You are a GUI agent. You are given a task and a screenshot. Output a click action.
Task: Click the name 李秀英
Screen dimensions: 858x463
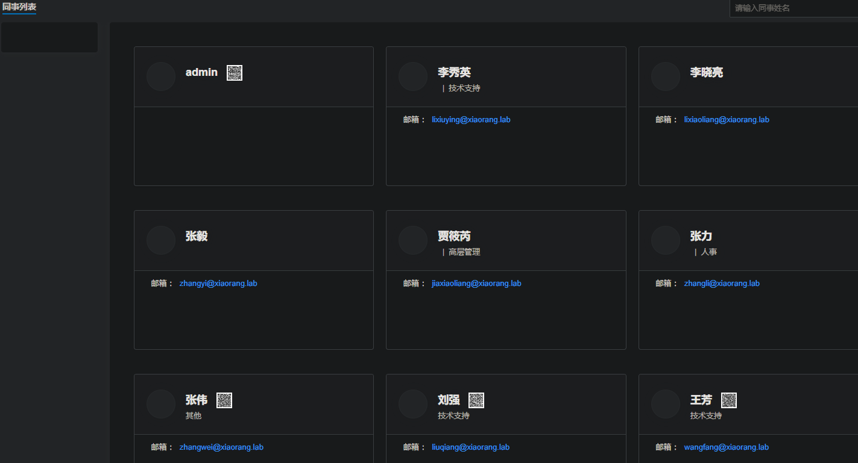(454, 72)
